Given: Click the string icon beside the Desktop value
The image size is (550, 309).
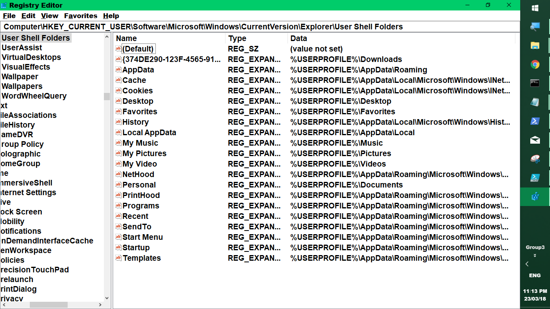Looking at the screenshot, I should [118, 101].
